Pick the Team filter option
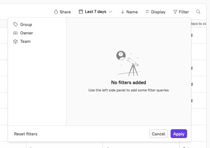Viewport: 210px width, 148px height. (26, 41)
